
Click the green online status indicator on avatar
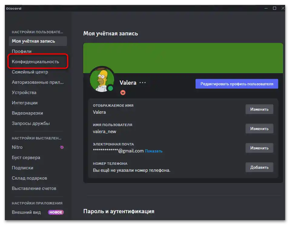point(111,88)
